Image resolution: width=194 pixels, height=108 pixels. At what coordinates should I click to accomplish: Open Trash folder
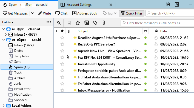18,73
